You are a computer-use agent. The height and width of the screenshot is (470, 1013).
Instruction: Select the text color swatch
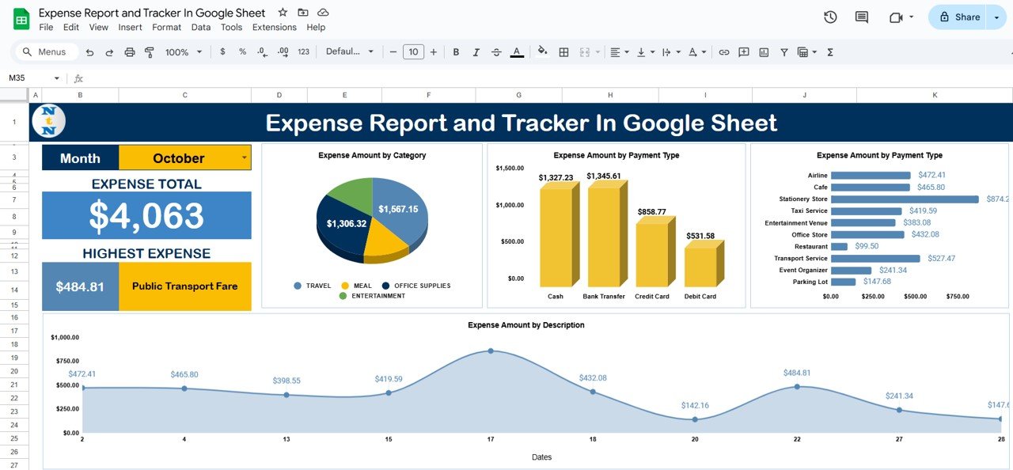click(x=517, y=52)
